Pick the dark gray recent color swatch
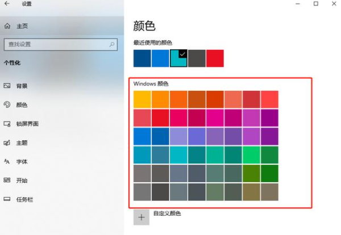341x235 pixels. 197,58
